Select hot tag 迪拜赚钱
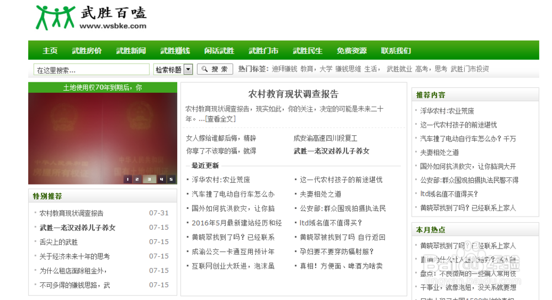Screen dimensions: 552x300 pos(284,69)
